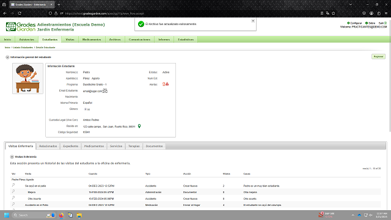
Task: View visit 'Accidente en el Patio' magnifier
Action: tap(13, 204)
